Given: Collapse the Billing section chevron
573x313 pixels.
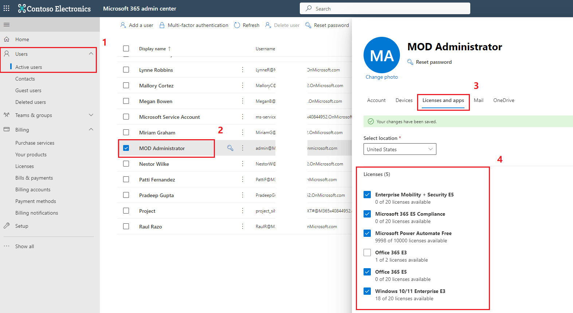Looking at the screenshot, I should (x=91, y=129).
